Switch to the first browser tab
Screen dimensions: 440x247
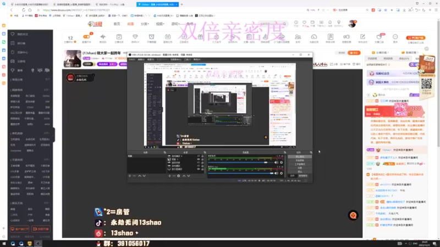click(x=30, y=4)
